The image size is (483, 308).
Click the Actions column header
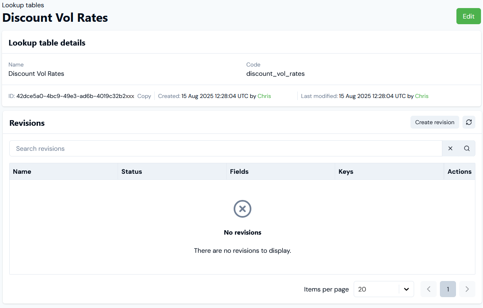[459, 171]
